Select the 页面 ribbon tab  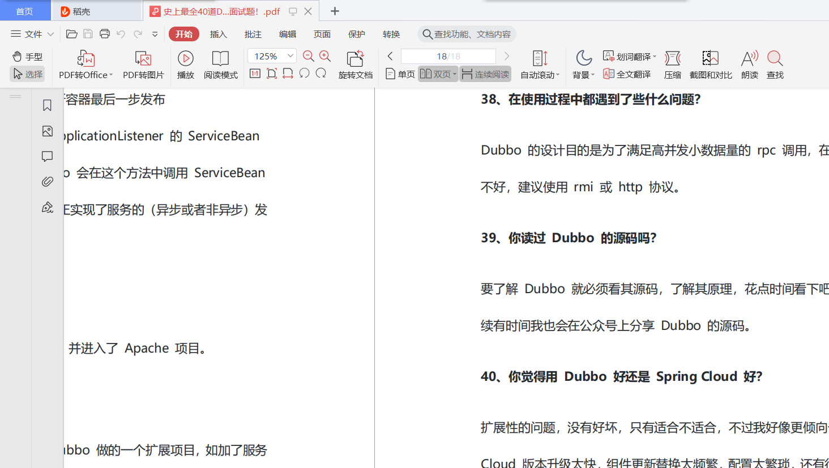(x=322, y=34)
